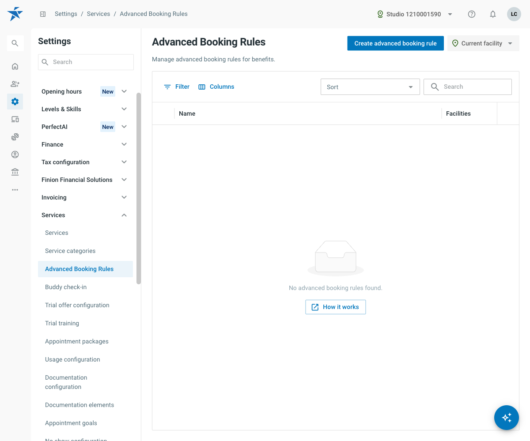Open Service categories settings
This screenshot has height=441, width=530.
(x=85, y=251)
